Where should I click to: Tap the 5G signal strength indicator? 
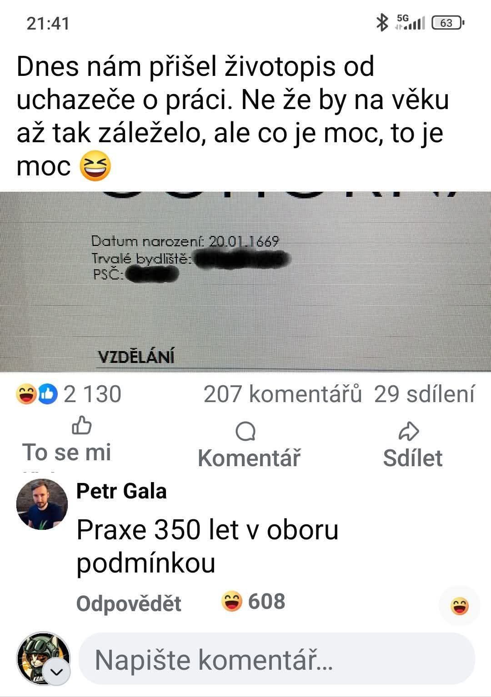point(410,22)
